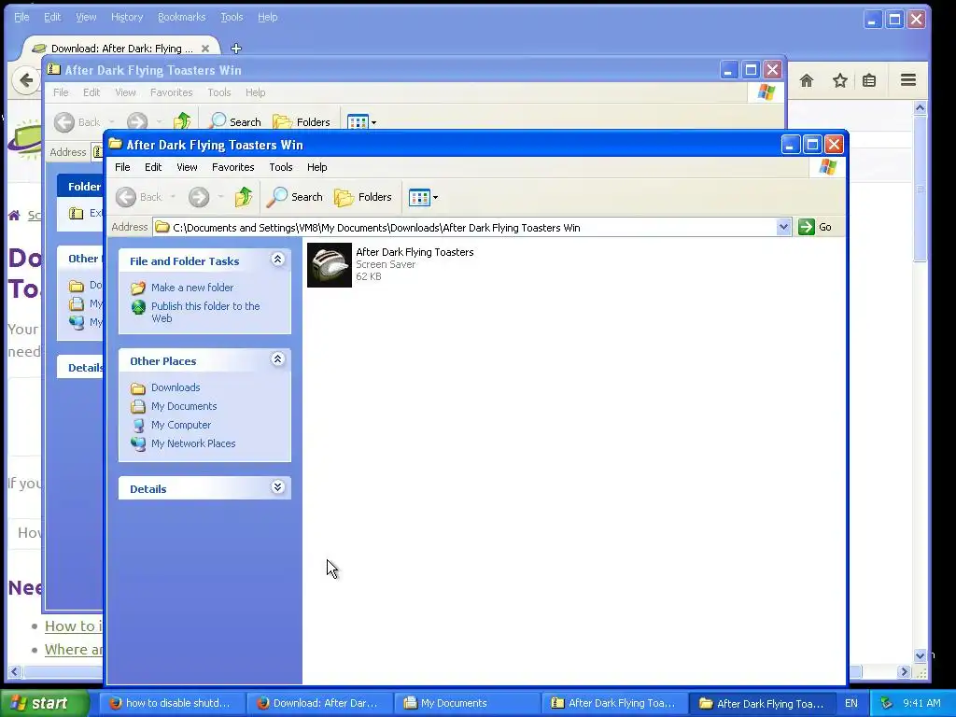The image size is (956, 717).
Task: Click Up folder icon in background Explorer window
Action: [182, 122]
